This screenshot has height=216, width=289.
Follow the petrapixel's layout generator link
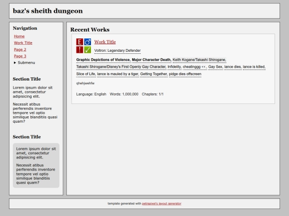coord(162,204)
